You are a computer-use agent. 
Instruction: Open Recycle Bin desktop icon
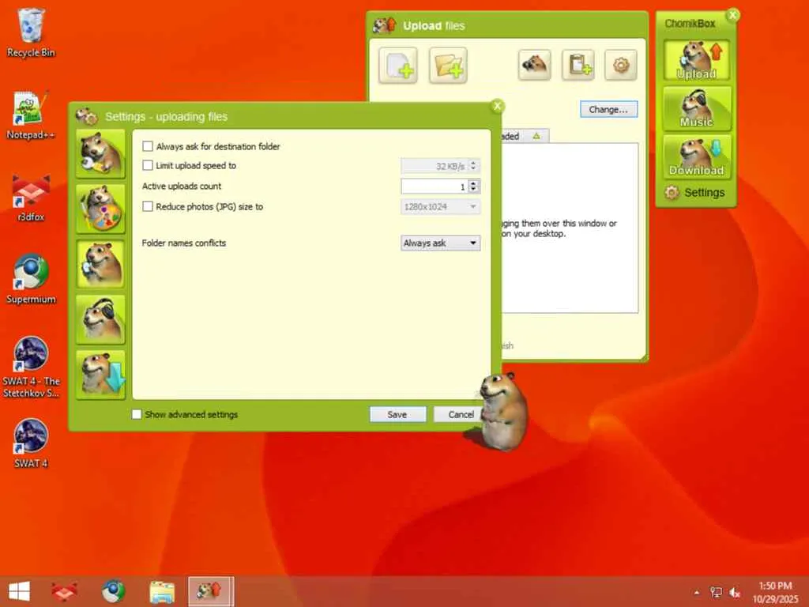(x=31, y=32)
